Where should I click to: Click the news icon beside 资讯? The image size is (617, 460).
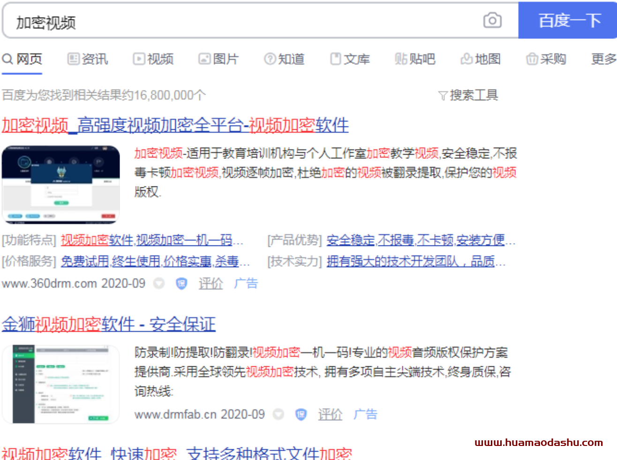(x=74, y=59)
